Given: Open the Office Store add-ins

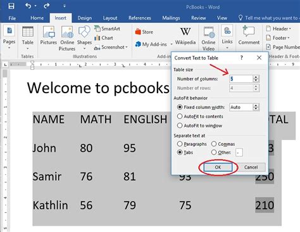Looking at the screenshot, I should click(x=144, y=32).
